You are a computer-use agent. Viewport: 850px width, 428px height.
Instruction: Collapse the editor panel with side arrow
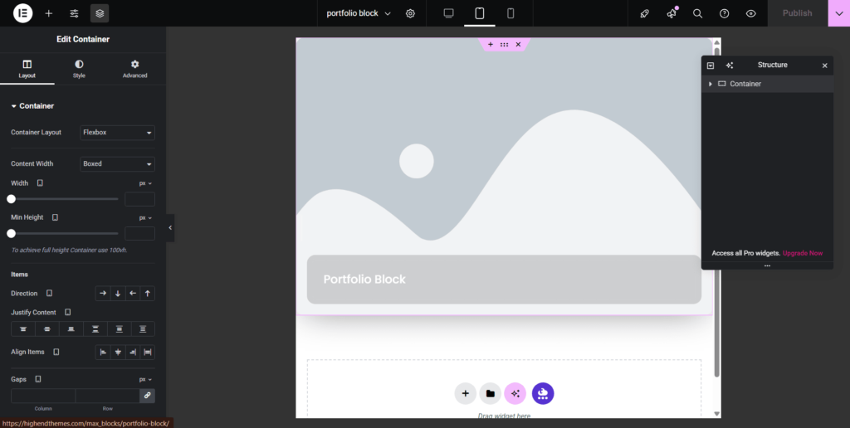[170, 228]
